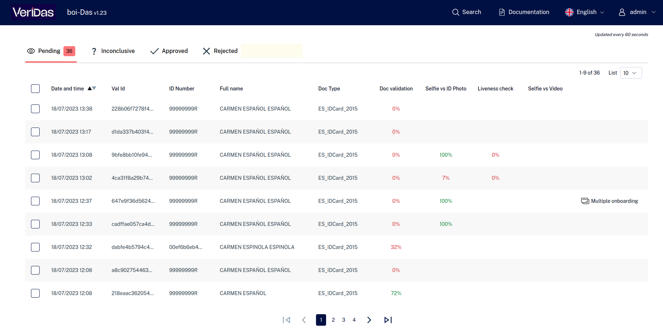The width and height of the screenshot is (663, 334).
Task: Switch to the Approved tab
Action: pos(169,51)
